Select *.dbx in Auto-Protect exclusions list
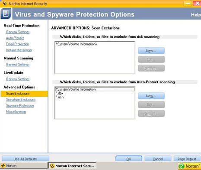The image size is (201, 170). 60,93
